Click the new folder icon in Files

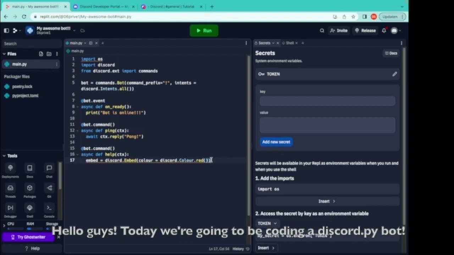[x=49, y=54]
